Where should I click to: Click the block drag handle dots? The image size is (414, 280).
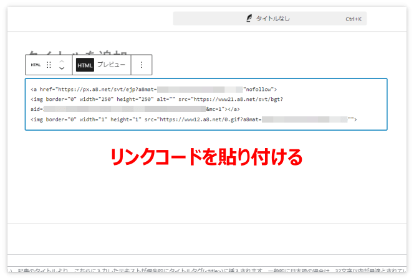pos(49,65)
